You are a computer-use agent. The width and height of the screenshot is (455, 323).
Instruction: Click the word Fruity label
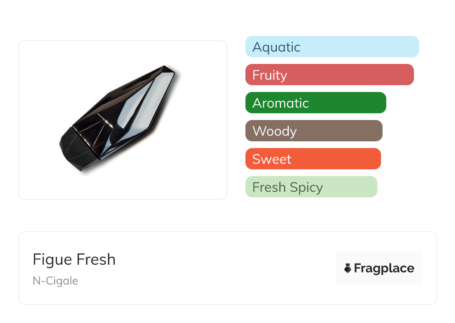[x=270, y=75]
